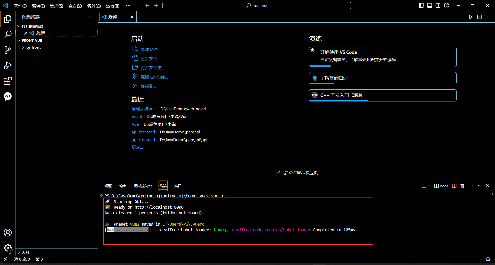Open the 运行(R) menu
This screenshot has height=265, width=495.
[113, 6]
